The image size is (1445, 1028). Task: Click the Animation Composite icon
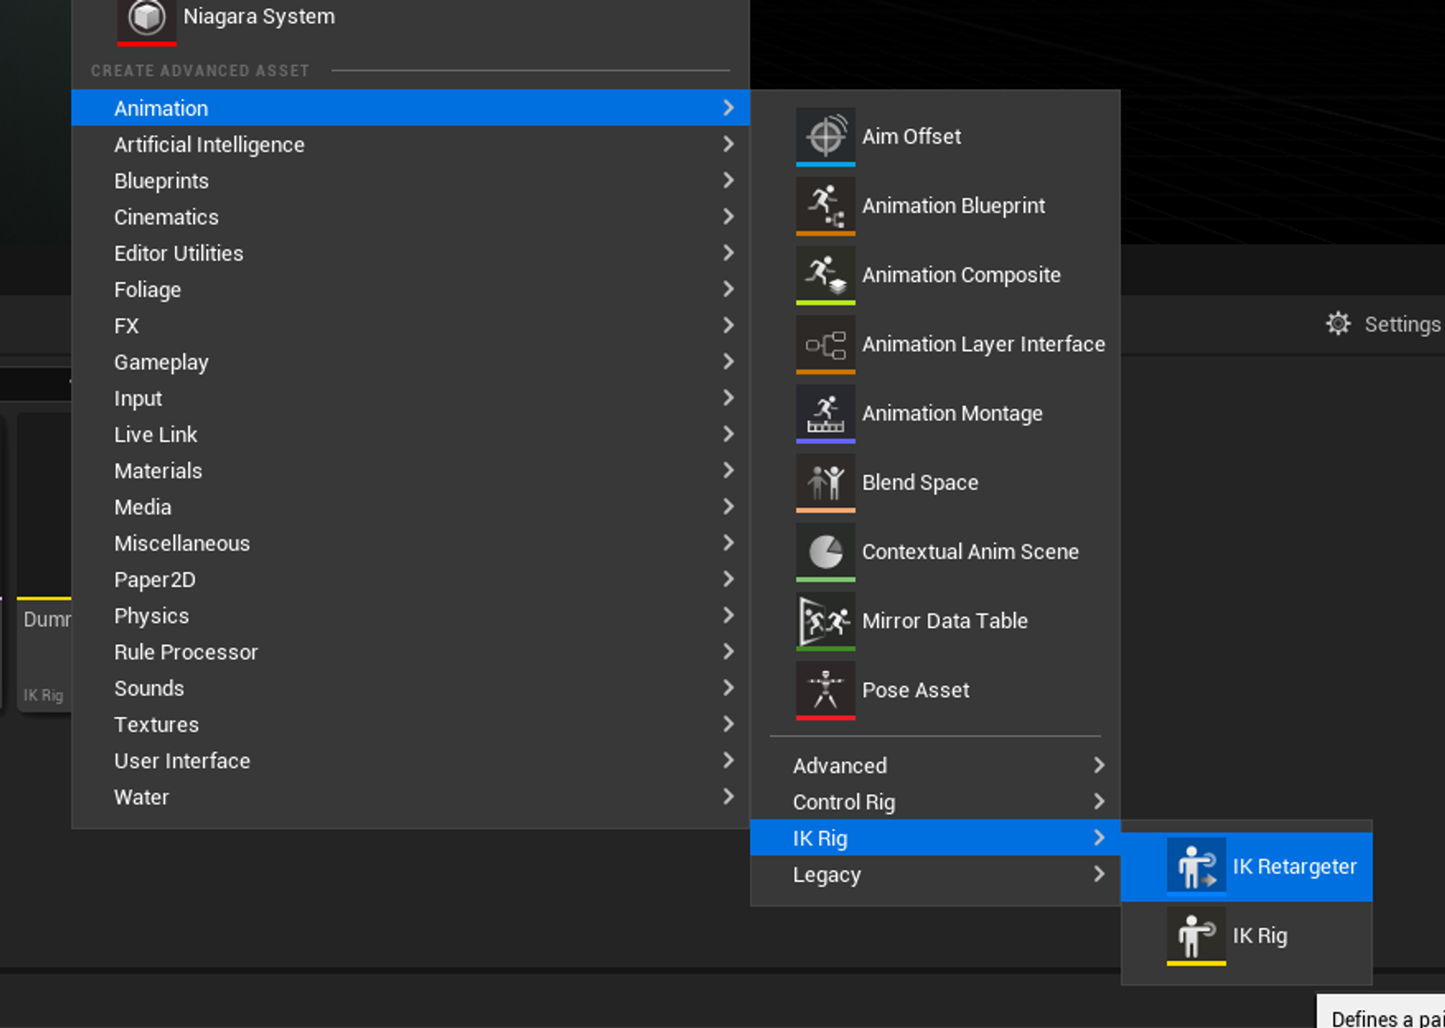825,275
